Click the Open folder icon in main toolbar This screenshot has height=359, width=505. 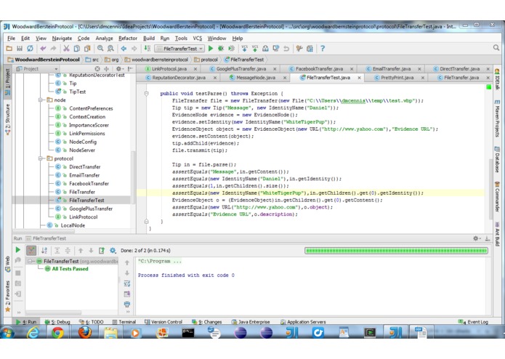click(x=9, y=49)
